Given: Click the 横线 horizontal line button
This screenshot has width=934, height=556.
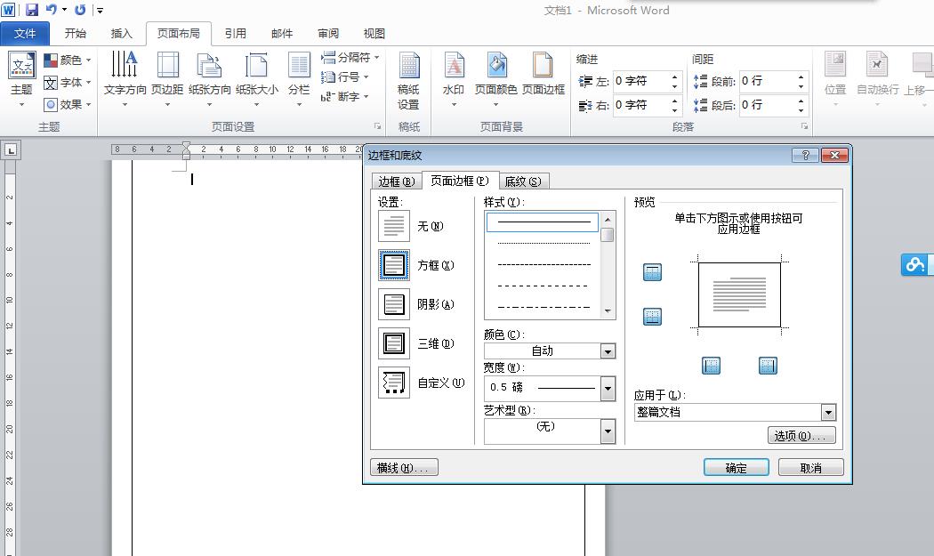Looking at the screenshot, I should pos(404,468).
